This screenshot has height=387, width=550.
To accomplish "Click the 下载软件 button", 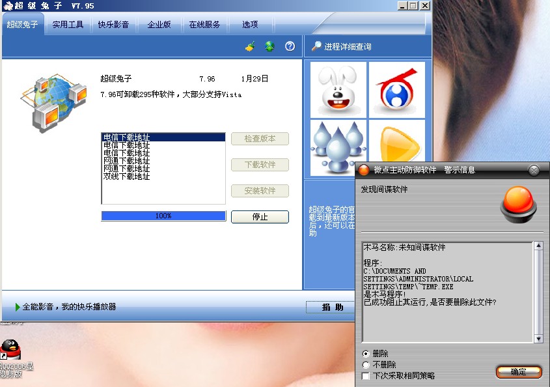I will coord(260,165).
